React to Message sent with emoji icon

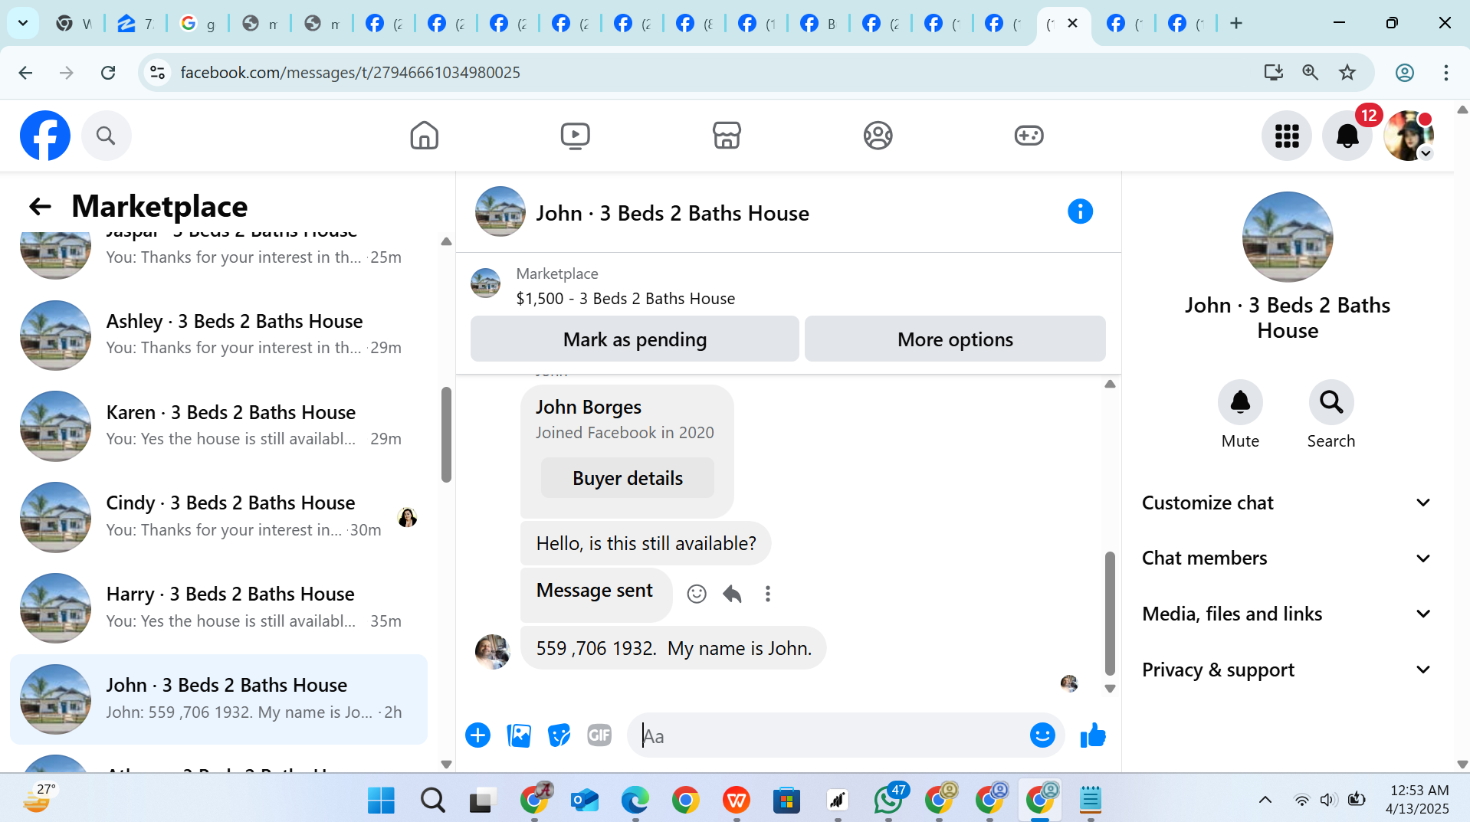click(x=696, y=594)
